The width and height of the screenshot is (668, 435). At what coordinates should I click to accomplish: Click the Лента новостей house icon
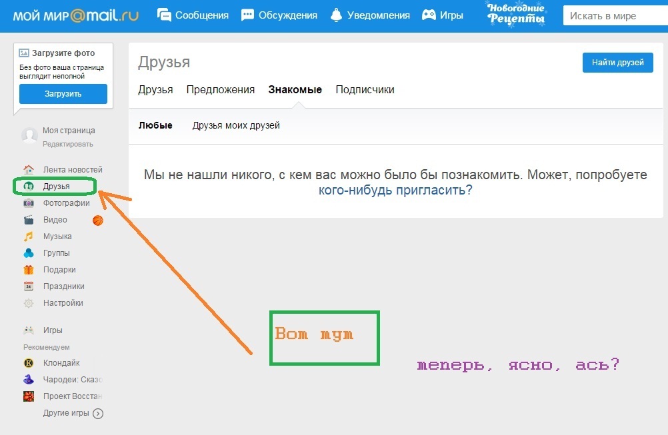point(29,170)
